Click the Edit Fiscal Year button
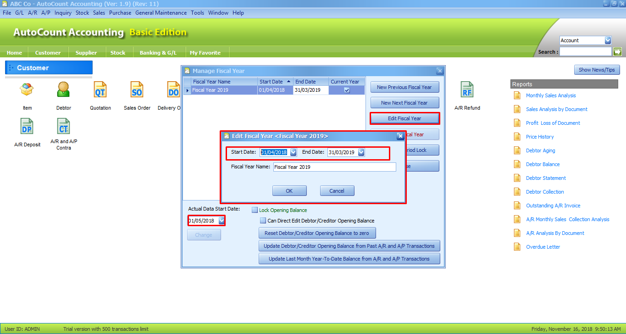Screen dimensions: 626x334 pos(404,118)
